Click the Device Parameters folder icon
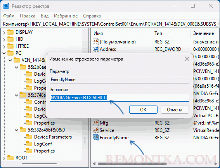Image resolution: width=220 pixels, height=168 pixels. click(x=29, y=137)
